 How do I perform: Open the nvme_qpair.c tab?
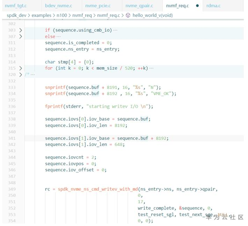pyautogui.click(x=139, y=6)
